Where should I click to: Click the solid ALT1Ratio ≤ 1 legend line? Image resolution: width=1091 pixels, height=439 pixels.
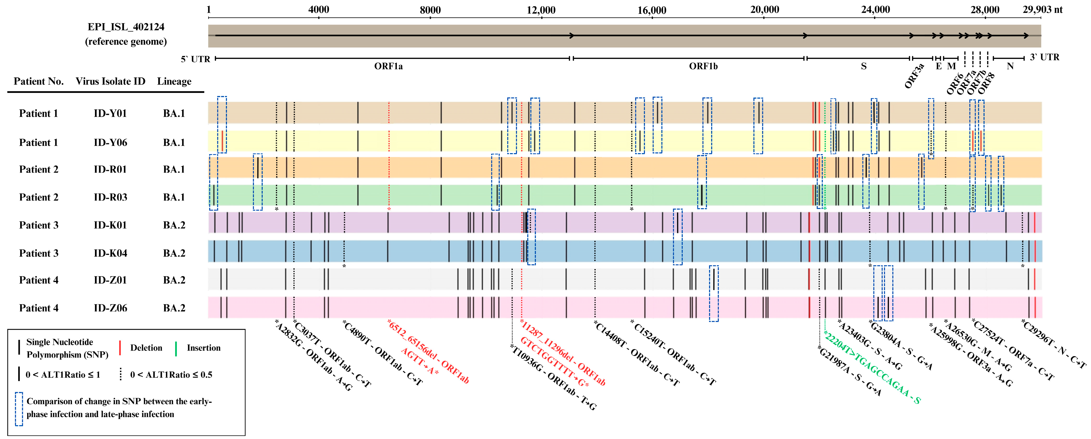19,374
